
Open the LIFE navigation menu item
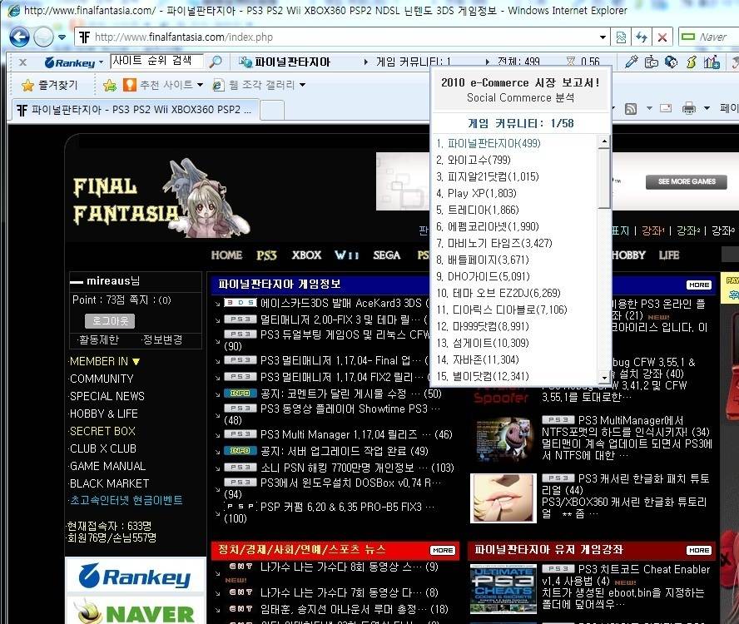[x=669, y=255]
